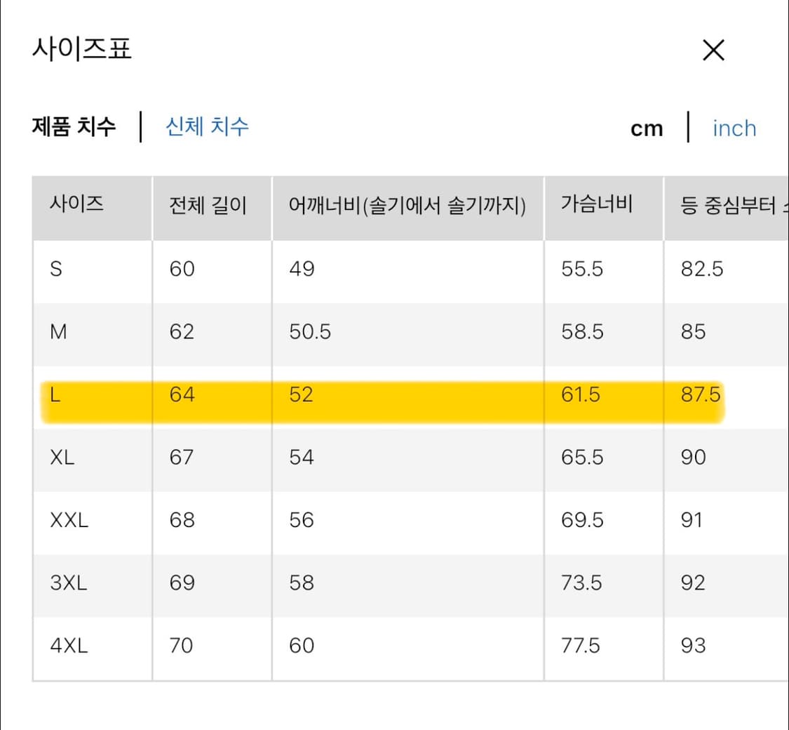
Task: Close the 사이즈표 size chart modal
Action: pyautogui.click(x=713, y=50)
